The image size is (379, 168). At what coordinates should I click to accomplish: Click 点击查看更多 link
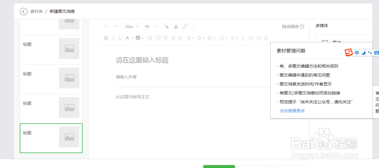(x=292, y=111)
